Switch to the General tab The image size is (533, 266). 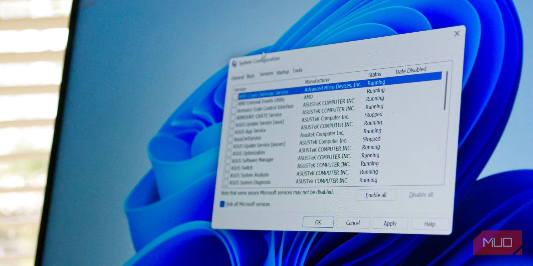[238, 77]
